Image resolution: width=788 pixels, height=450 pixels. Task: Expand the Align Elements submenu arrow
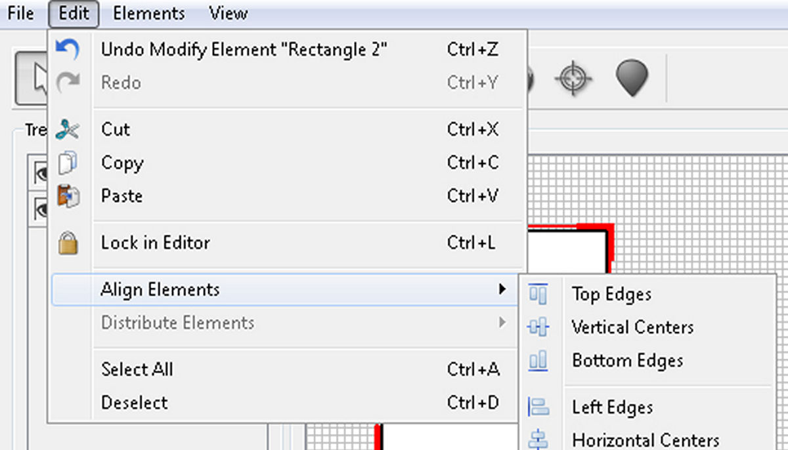[502, 289]
